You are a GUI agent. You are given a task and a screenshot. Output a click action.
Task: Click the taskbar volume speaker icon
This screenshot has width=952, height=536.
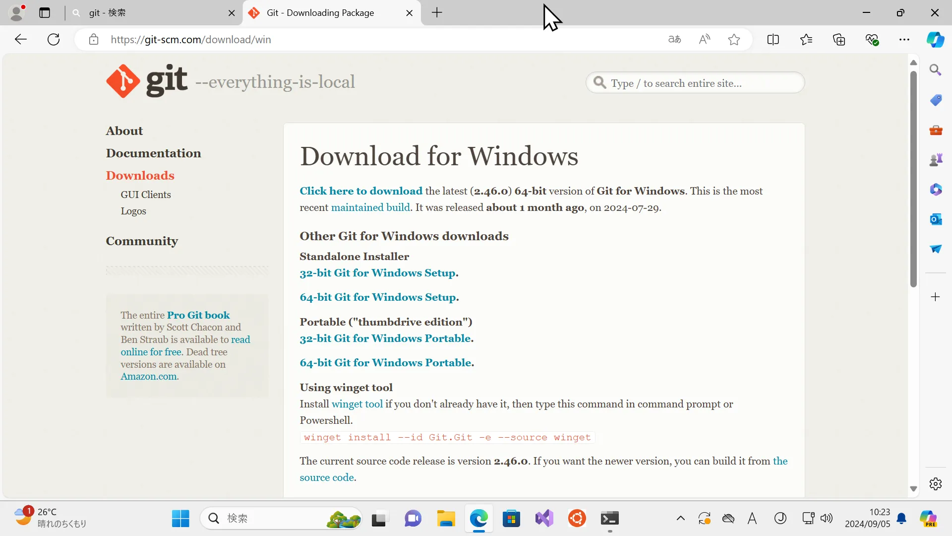pyautogui.click(x=827, y=519)
